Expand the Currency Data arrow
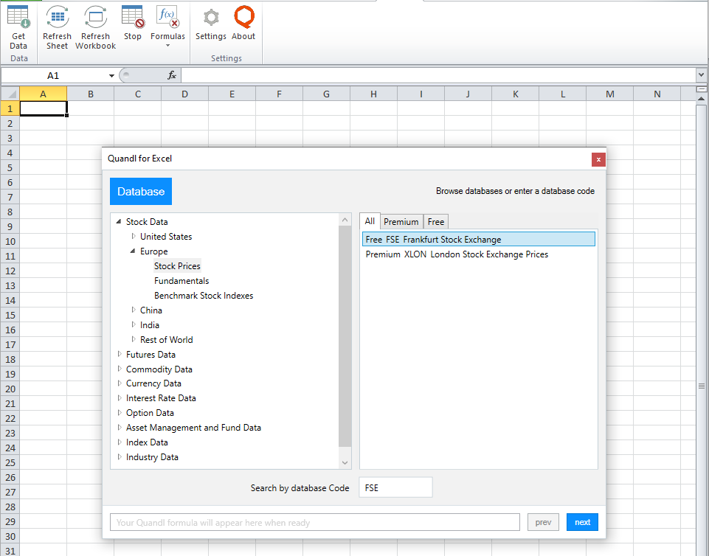 pos(120,383)
